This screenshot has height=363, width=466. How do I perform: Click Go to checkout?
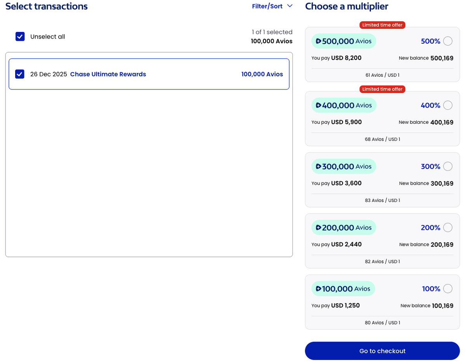382,351
